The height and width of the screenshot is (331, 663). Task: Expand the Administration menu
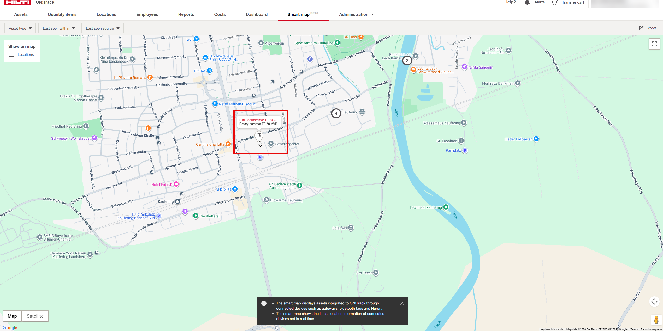tap(356, 14)
